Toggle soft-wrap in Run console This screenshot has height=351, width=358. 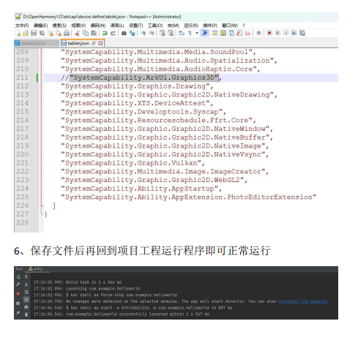tap(26, 292)
